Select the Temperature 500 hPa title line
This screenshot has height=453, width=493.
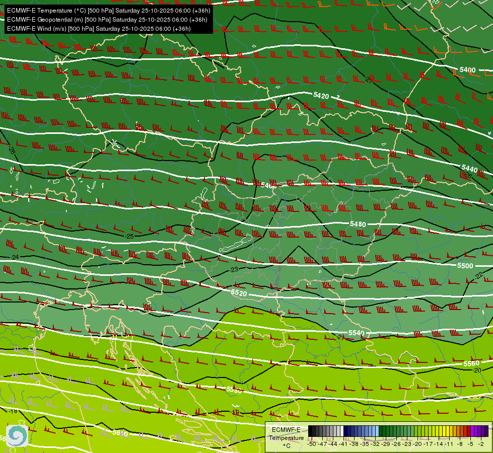108,11
